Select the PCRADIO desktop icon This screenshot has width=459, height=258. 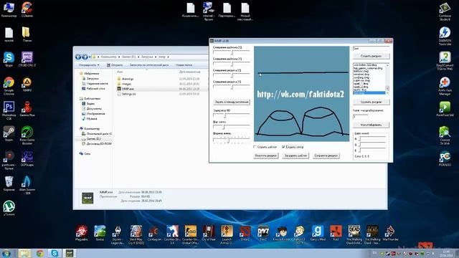(445, 159)
